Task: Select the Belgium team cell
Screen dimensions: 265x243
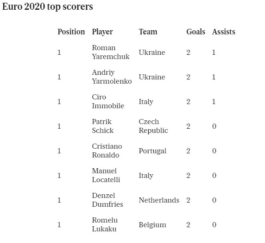Action: [x=152, y=225]
